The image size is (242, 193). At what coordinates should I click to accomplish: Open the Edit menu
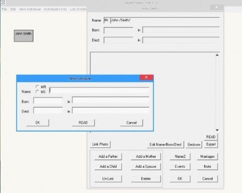point(13,9)
